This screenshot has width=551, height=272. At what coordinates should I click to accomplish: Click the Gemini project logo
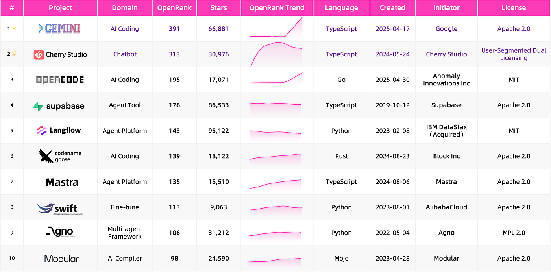pos(59,28)
